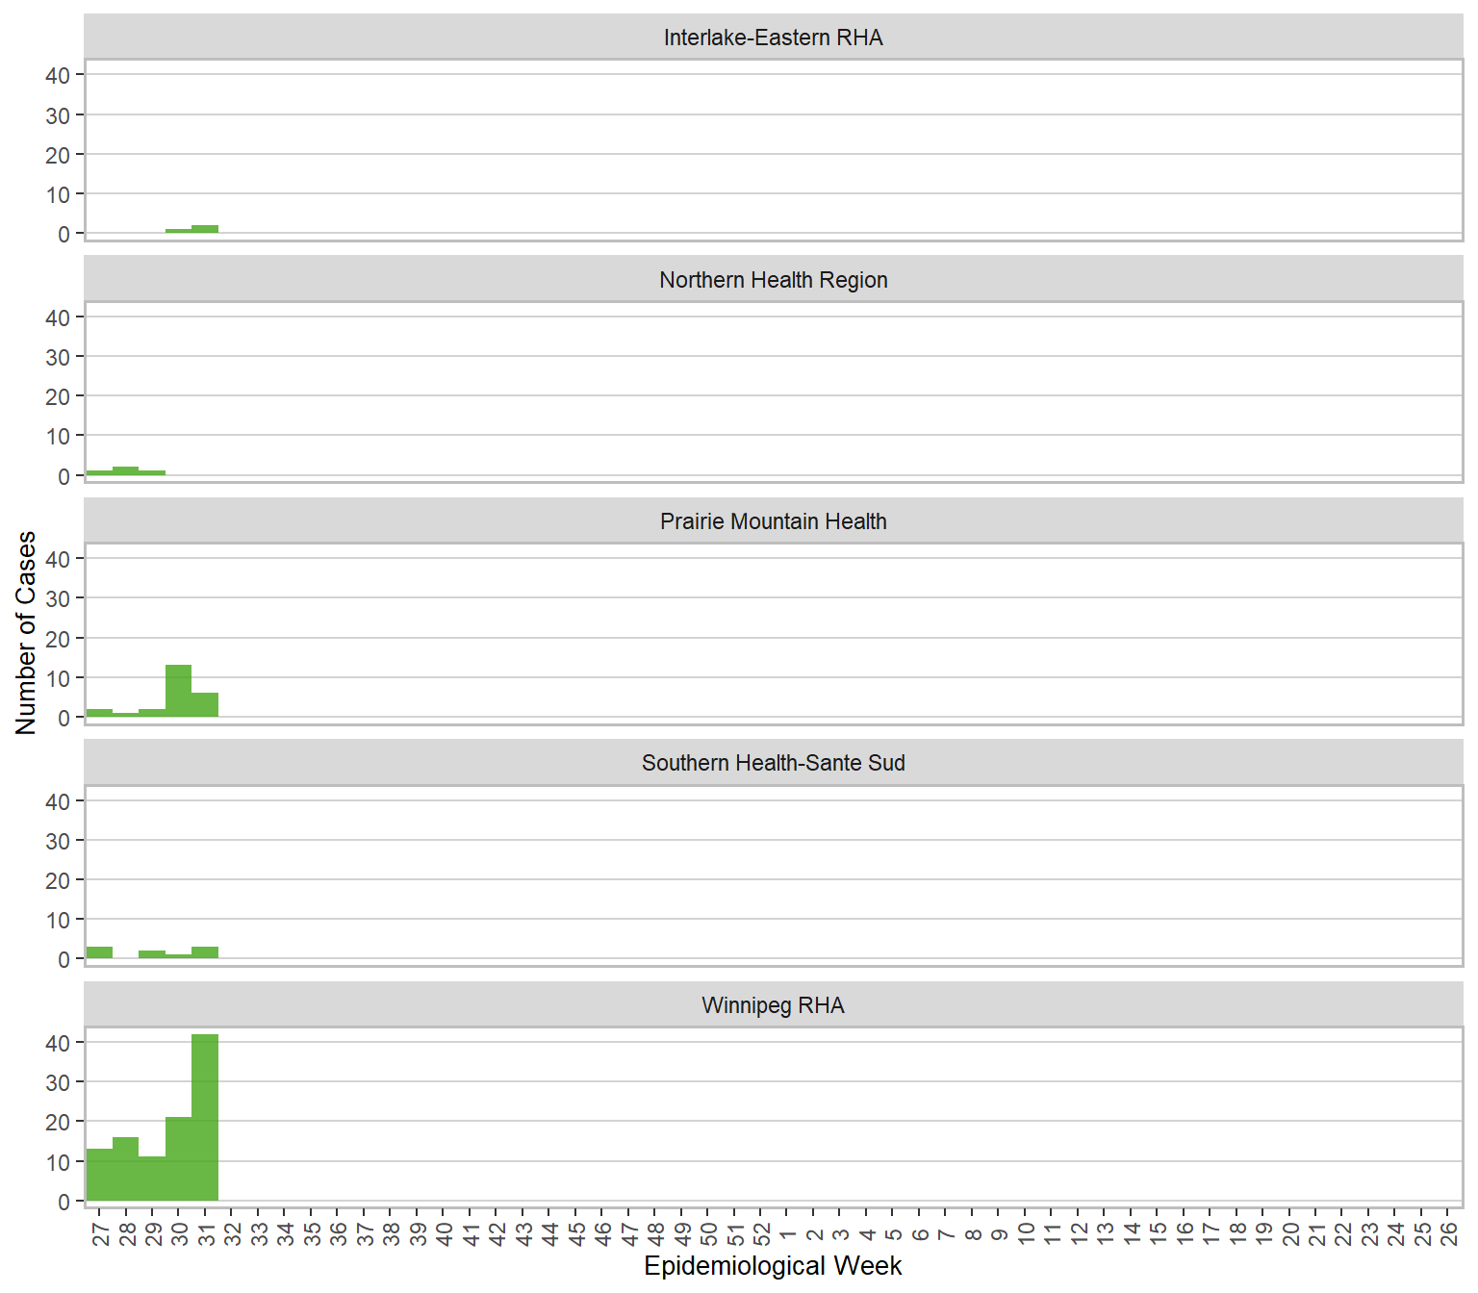Click the Southern Health-Sante Sud week 27 bar
Viewport: 1478px width, 1293px height.
(x=99, y=952)
